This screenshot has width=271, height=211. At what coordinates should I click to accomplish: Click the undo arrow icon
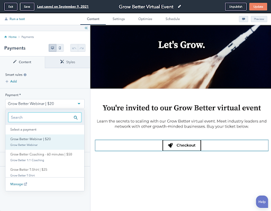[74, 48]
